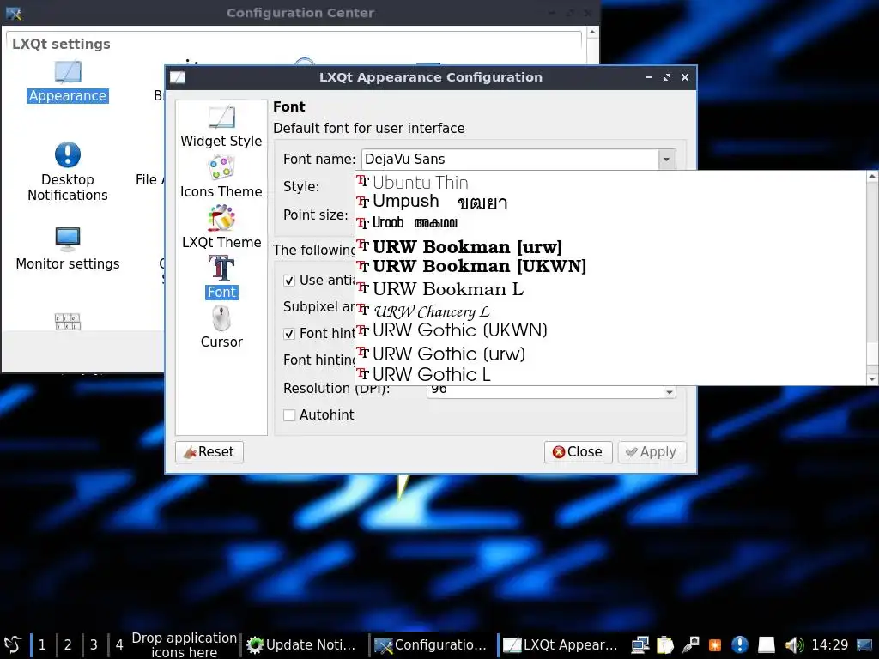Switch to virtual desktop 3
The width and height of the screenshot is (879, 659).
coord(94,645)
